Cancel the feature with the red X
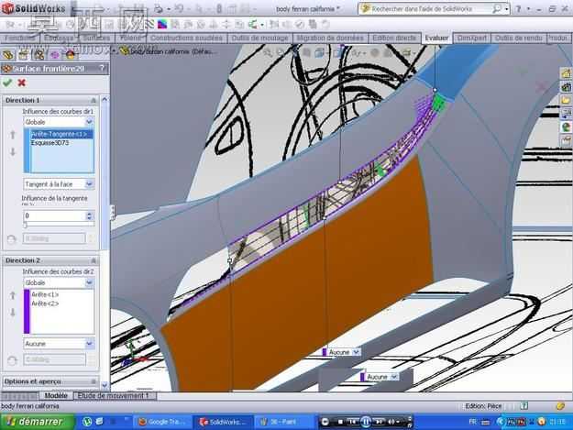 click(x=22, y=83)
